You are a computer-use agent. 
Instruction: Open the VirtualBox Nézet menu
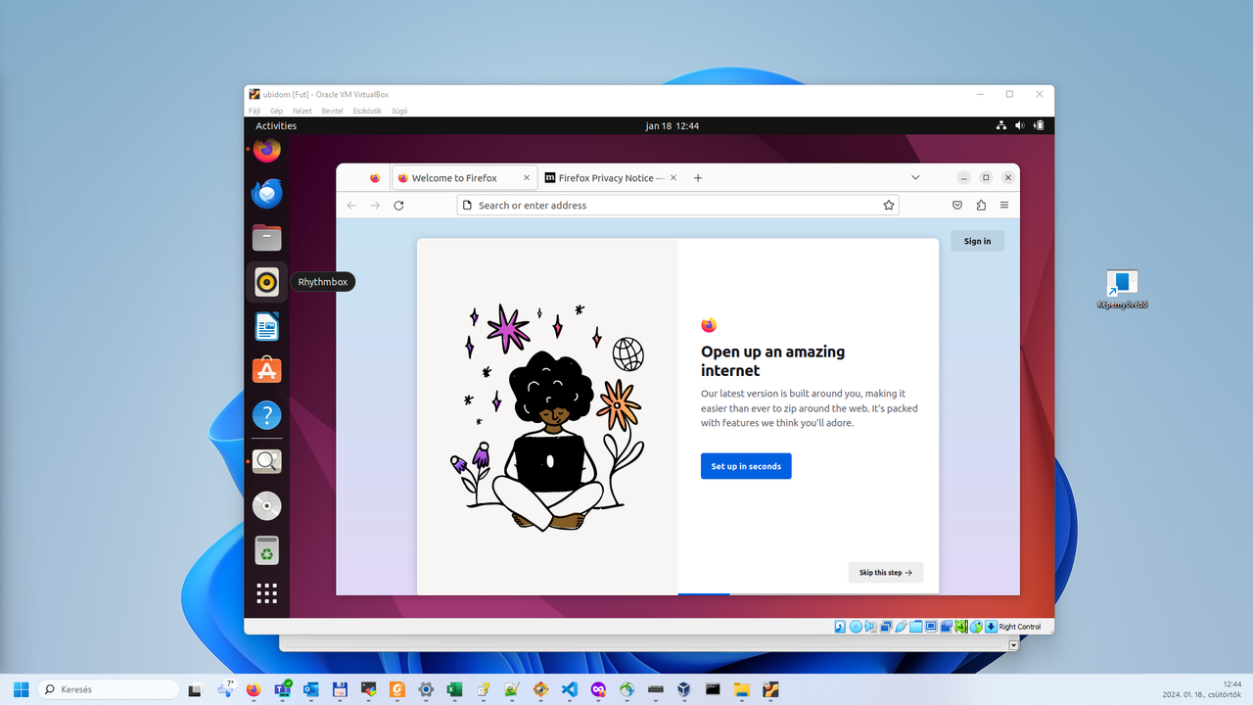(x=302, y=111)
